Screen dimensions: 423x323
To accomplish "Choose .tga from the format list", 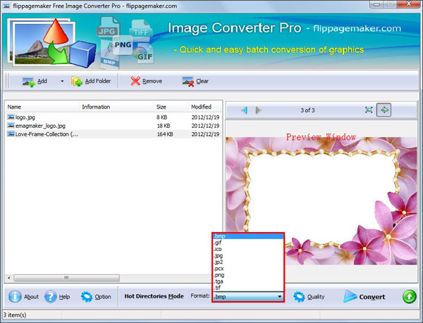I will [x=248, y=281].
